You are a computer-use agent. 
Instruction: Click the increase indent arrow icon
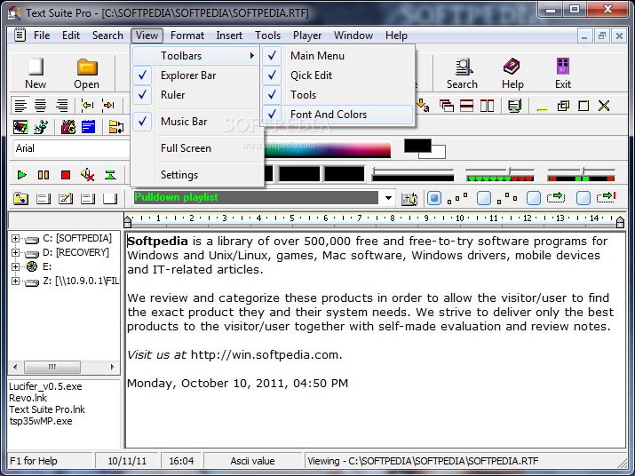[107, 106]
